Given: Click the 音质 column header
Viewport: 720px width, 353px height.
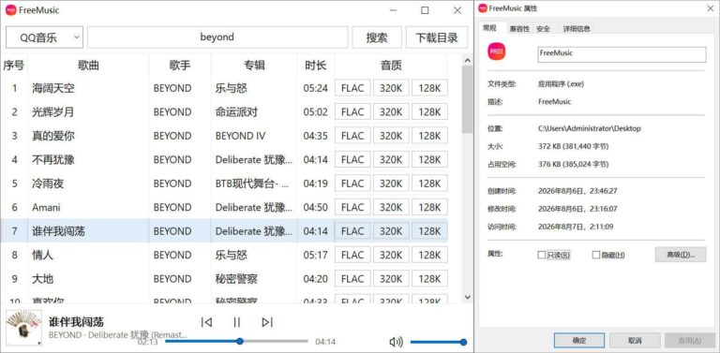Looking at the screenshot, I should pos(391,66).
